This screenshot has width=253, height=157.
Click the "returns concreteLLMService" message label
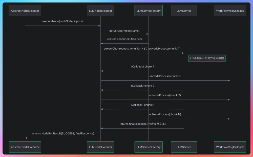point(125,39)
